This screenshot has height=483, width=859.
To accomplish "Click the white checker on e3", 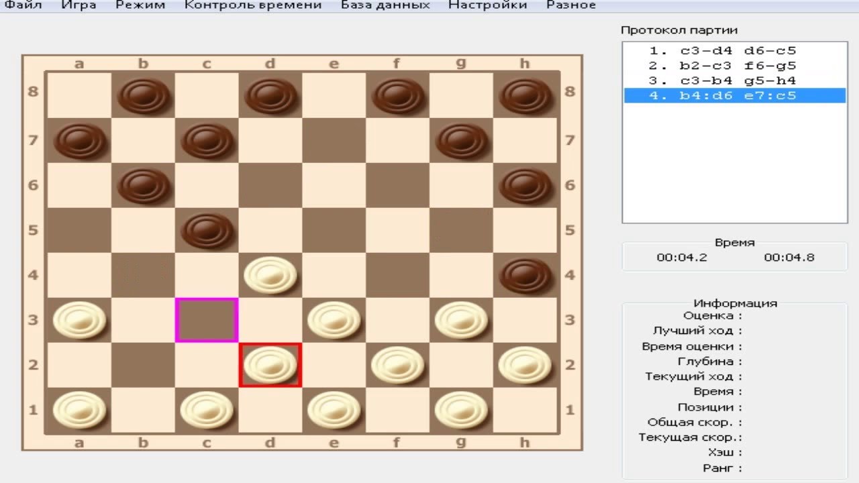I will coord(334,320).
